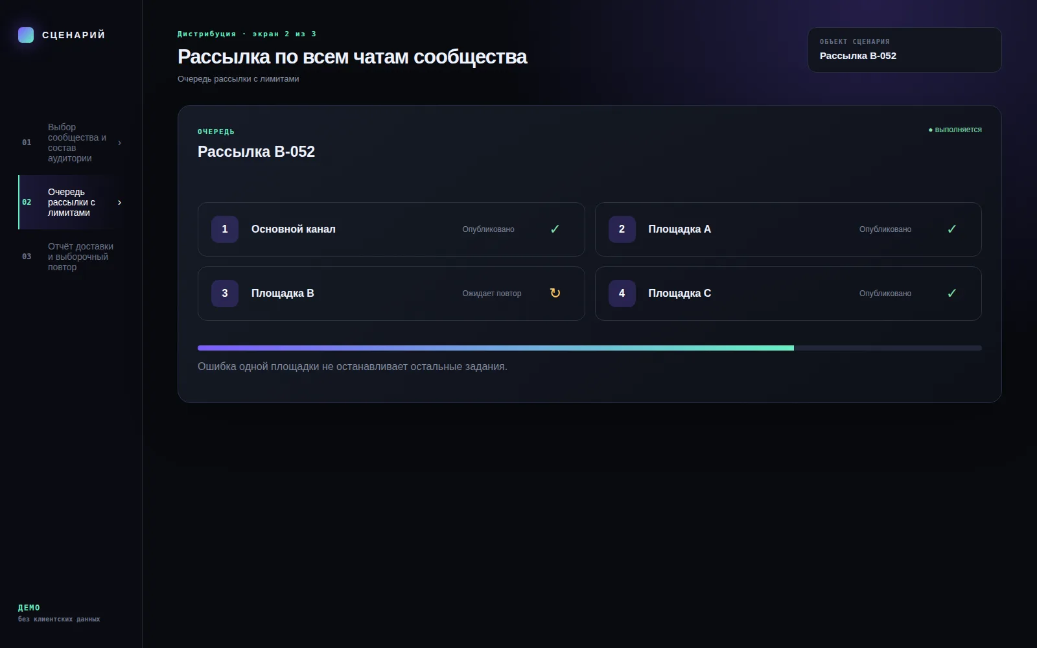The height and width of the screenshot is (648, 1037).
Task: Click the number 4 badge
Action: coord(622,294)
